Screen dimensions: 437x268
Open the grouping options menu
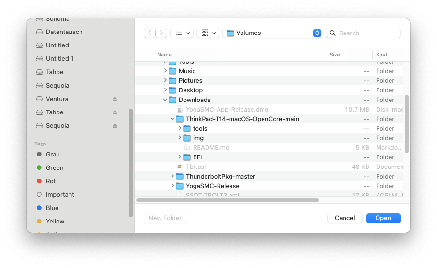(208, 33)
